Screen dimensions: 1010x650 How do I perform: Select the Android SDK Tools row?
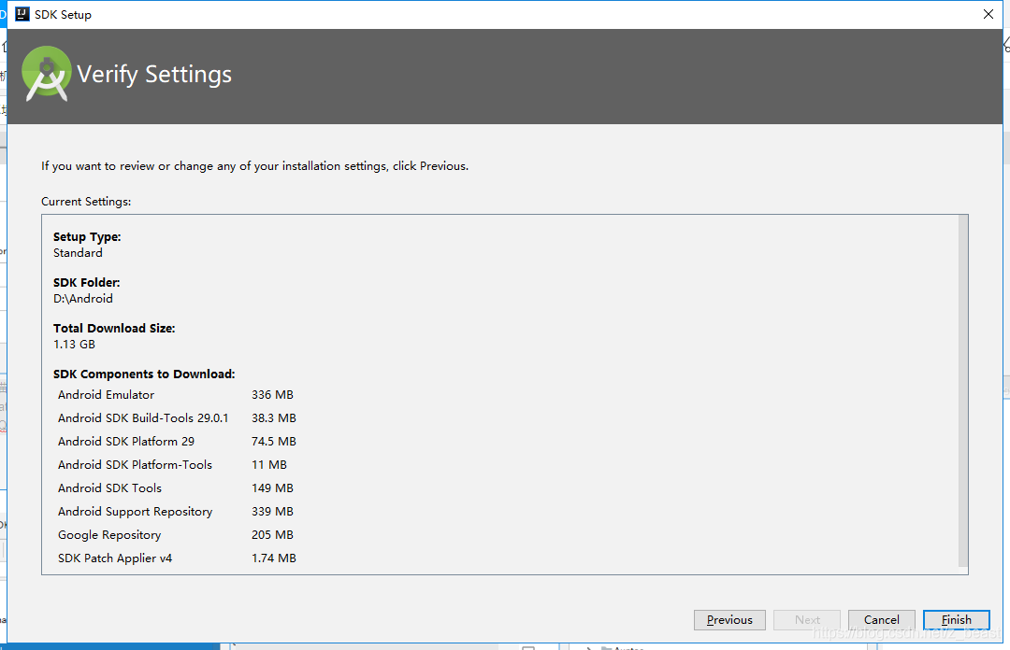click(x=177, y=487)
